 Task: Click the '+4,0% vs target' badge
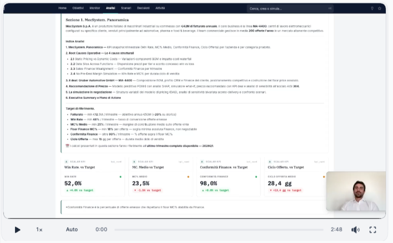click(x=80, y=190)
